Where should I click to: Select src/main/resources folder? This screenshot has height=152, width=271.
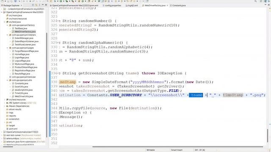[x=17, y=19]
